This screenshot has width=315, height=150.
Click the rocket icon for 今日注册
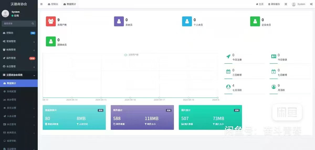(228, 56)
